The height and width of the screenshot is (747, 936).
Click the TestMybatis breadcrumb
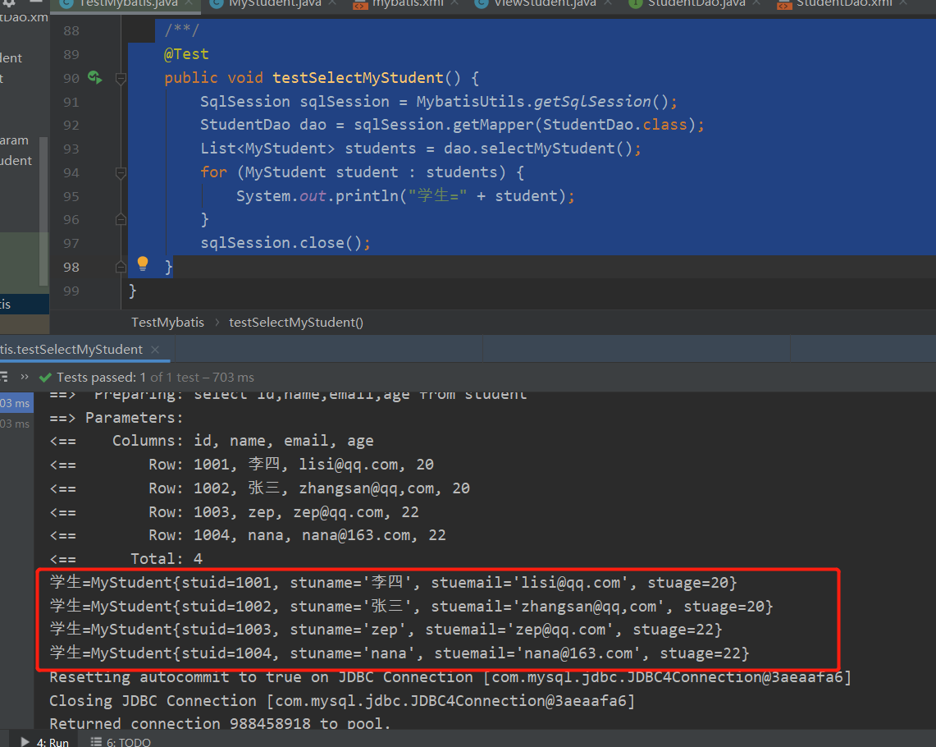click(167, 323)
